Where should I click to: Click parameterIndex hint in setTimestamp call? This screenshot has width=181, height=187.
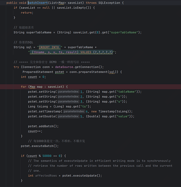74,111
